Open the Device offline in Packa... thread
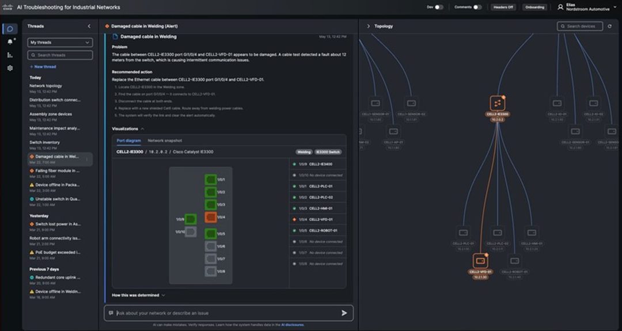622x331 pixels. (60, 188)
